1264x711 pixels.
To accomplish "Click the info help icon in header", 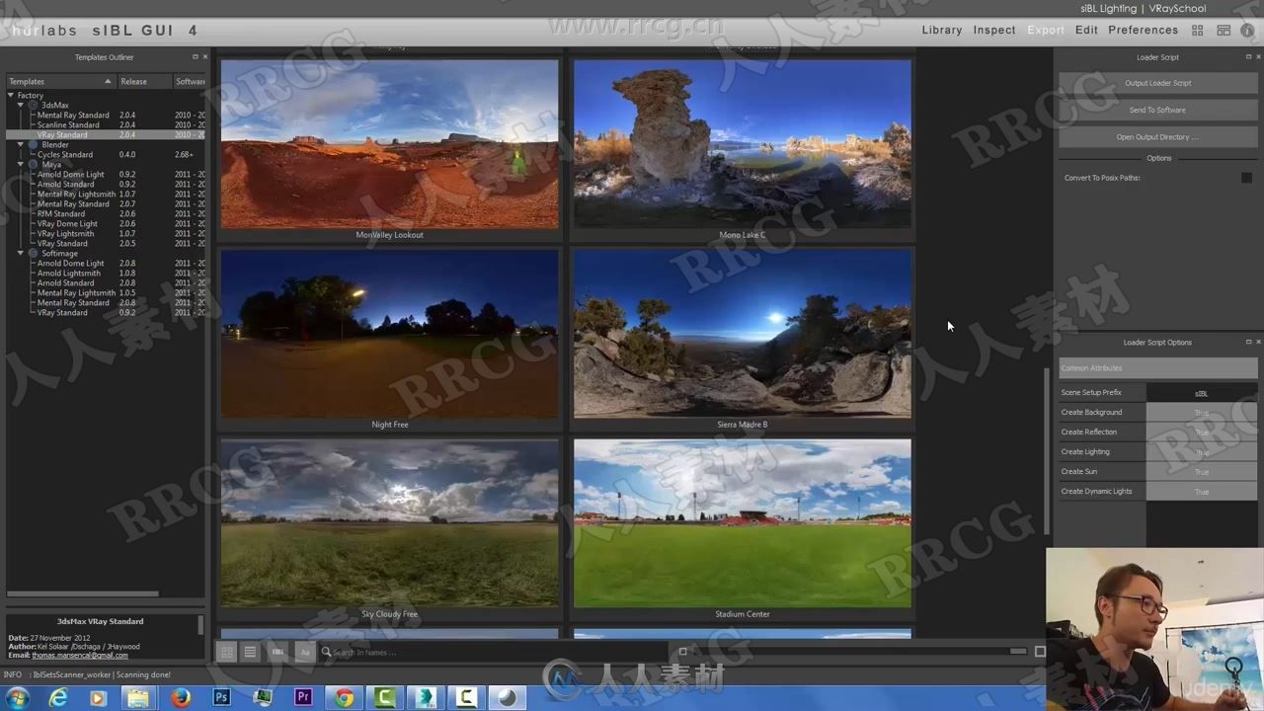I will (x=1249, y=31).
